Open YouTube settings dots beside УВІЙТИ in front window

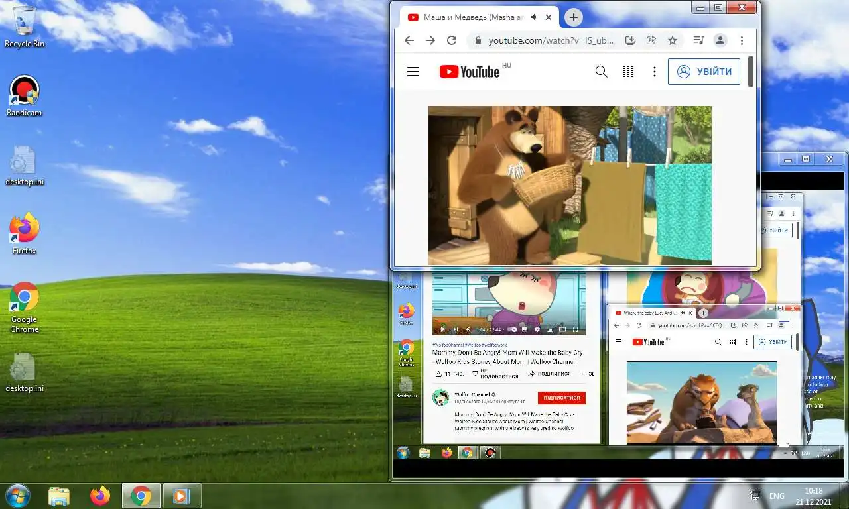click(655, 72)
